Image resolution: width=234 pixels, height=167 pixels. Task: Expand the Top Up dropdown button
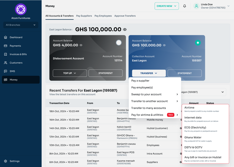click(70, 73)
